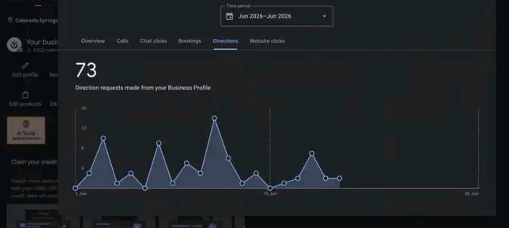Screen dimensions: 509x228
Task: Open the AI Tools tile
Action: [26, 130]
